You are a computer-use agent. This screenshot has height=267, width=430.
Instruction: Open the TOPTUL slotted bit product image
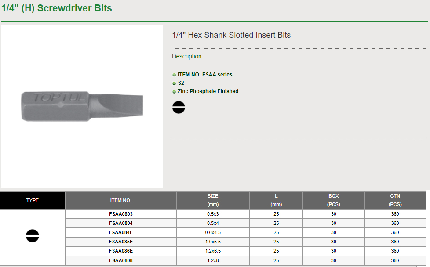coord(82,107)
